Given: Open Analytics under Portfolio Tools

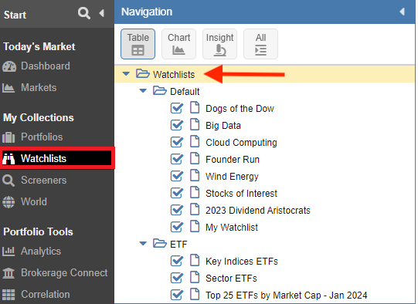Looking at the screenshot, I should pos(41,252).
